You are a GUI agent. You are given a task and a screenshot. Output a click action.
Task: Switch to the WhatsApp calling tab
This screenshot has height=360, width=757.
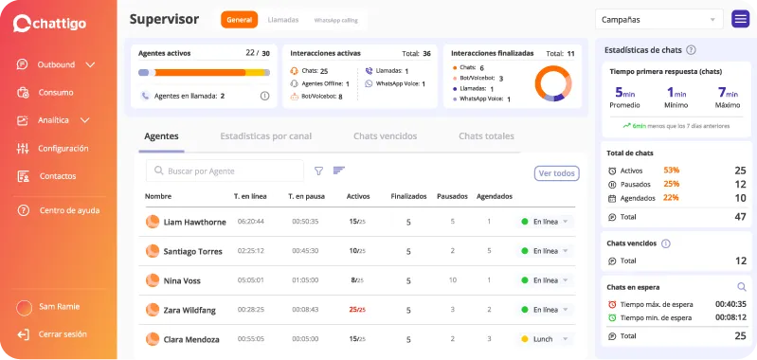click(336, 20)
